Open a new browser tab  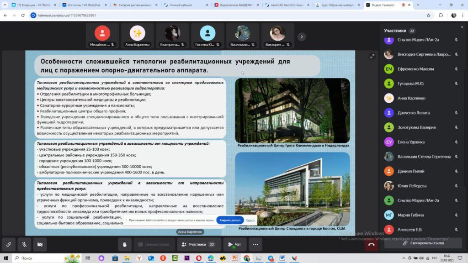click(417, 5)
